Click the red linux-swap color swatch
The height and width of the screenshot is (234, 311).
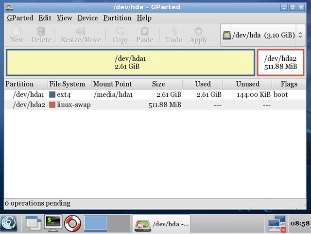52,105
